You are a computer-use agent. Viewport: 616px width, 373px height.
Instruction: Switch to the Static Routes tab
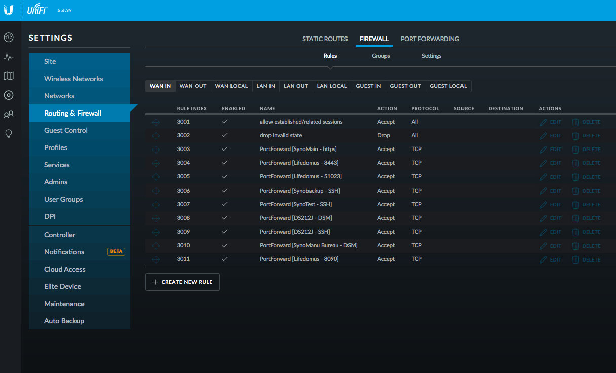[x=325, y=39]
